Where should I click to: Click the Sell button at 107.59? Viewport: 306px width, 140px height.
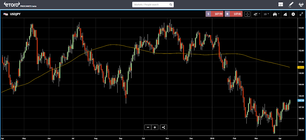(x=214, y=14)
